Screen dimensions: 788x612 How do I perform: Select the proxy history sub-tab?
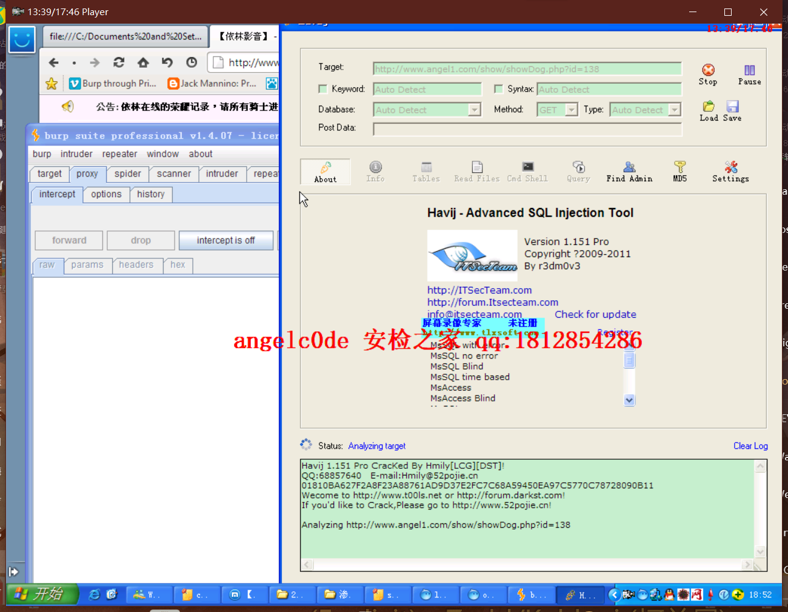151,194
